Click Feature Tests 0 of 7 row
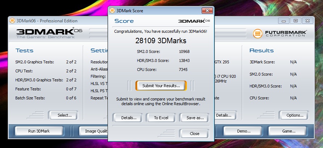 tap(46, 89)
